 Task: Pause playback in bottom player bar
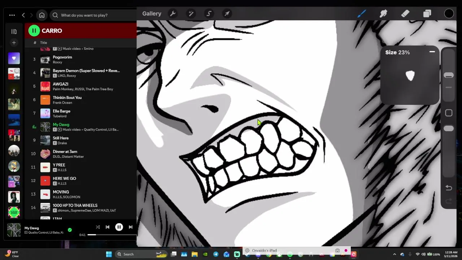(x=119, y=227)
